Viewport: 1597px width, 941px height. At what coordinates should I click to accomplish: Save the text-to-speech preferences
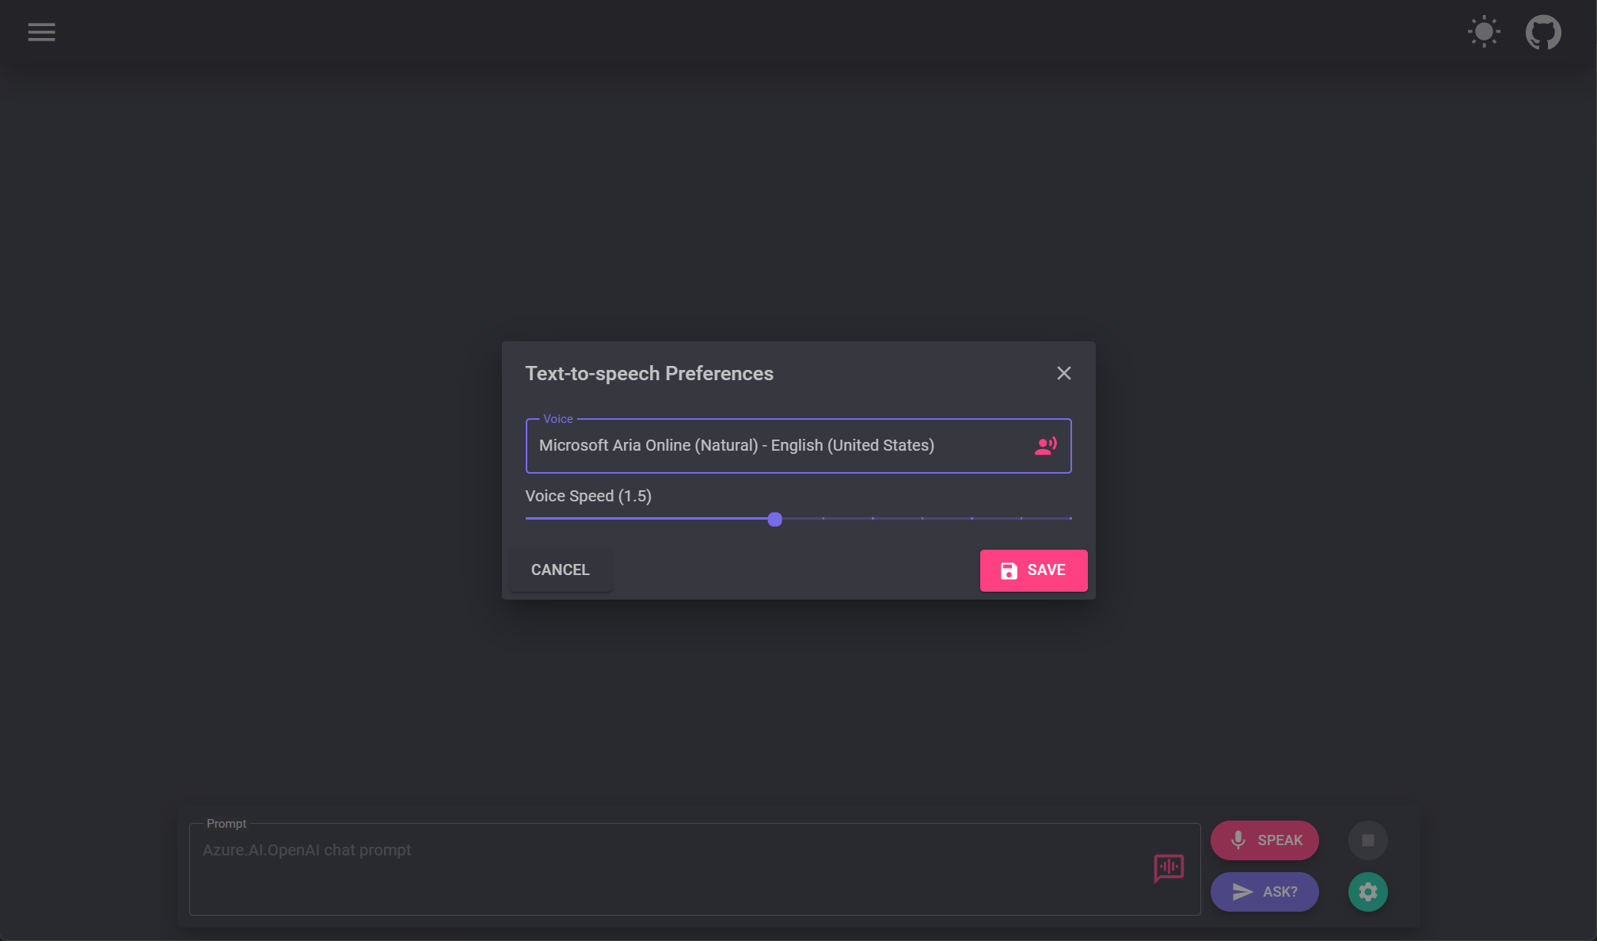point(1033,570)
